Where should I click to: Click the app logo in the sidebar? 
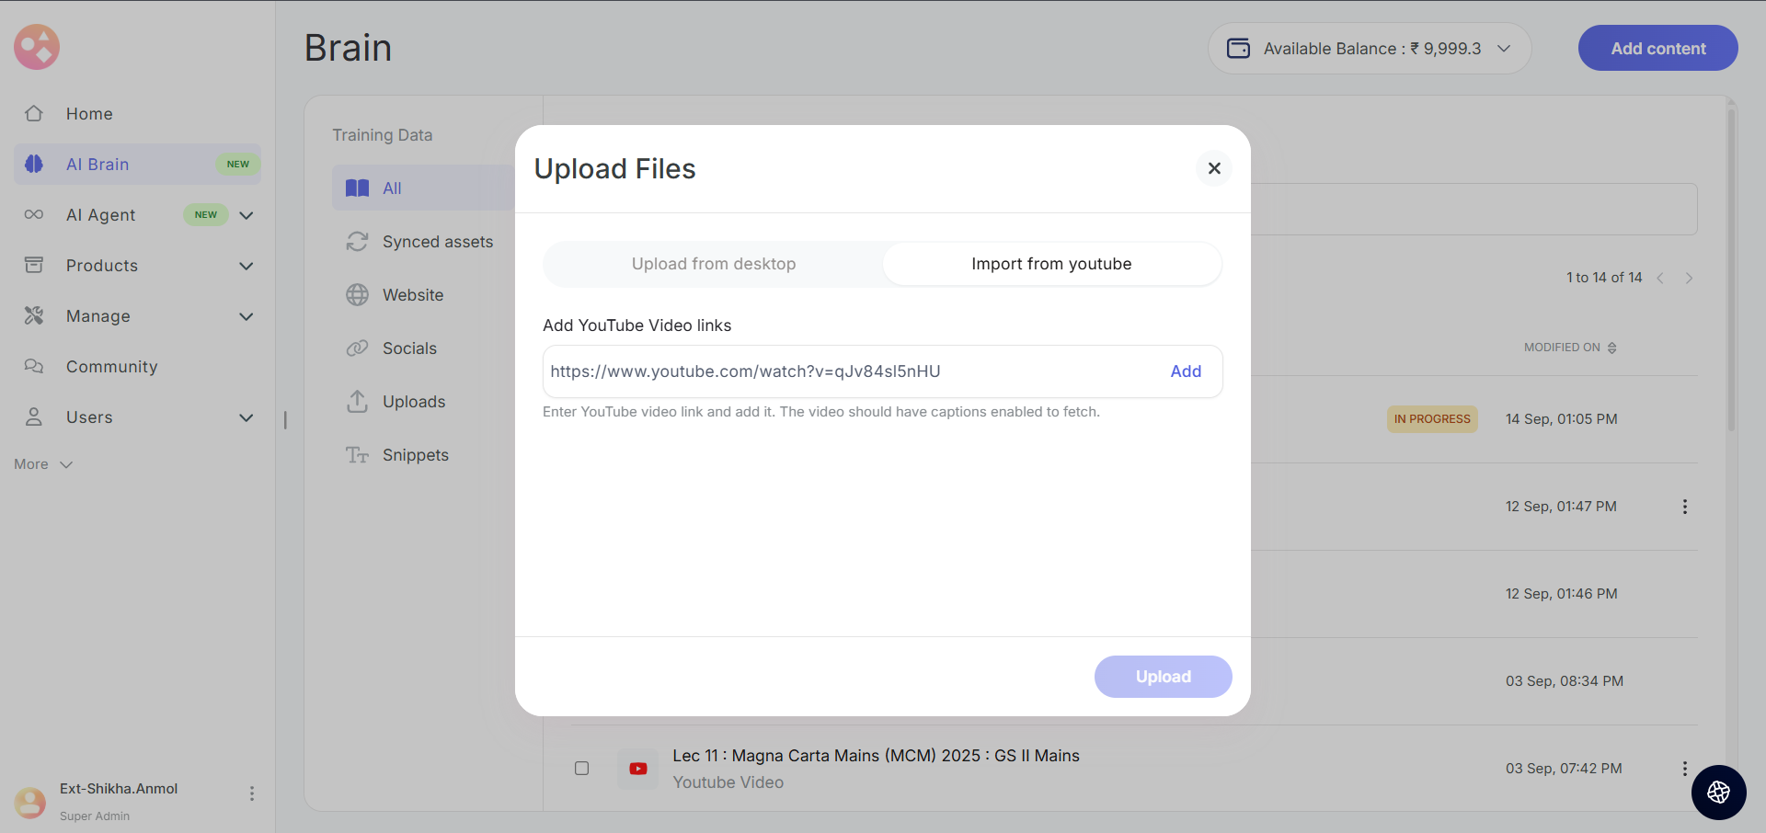[37, 47]
